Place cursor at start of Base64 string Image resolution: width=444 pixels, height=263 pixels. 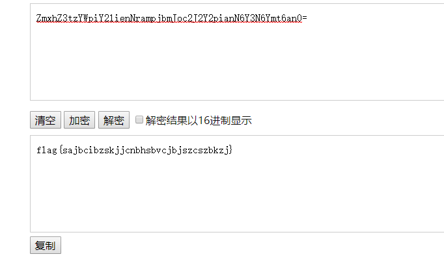[36, 18]
